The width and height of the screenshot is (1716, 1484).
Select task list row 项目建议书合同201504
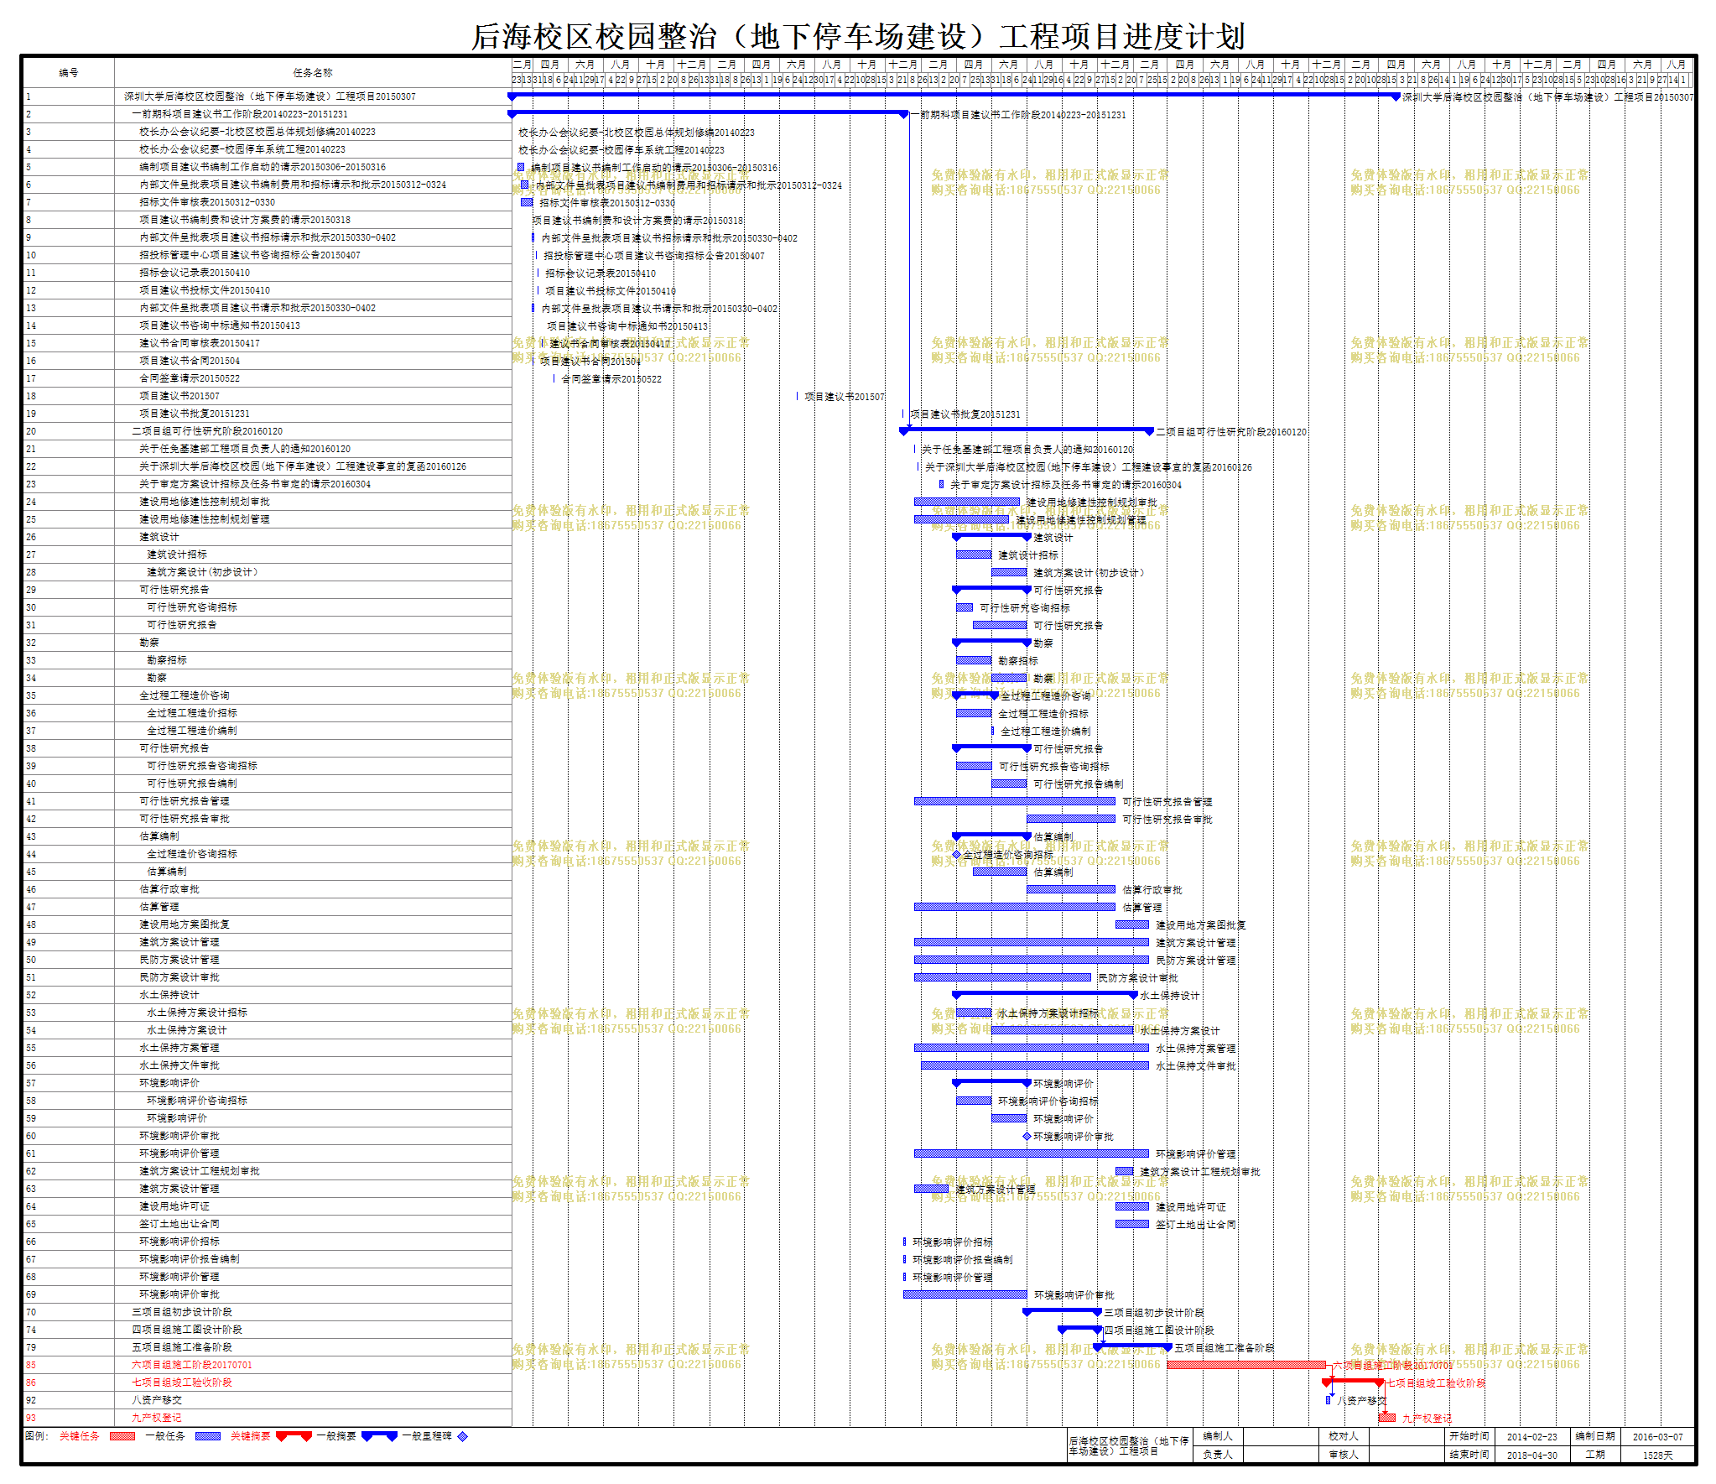coord(268,361)
